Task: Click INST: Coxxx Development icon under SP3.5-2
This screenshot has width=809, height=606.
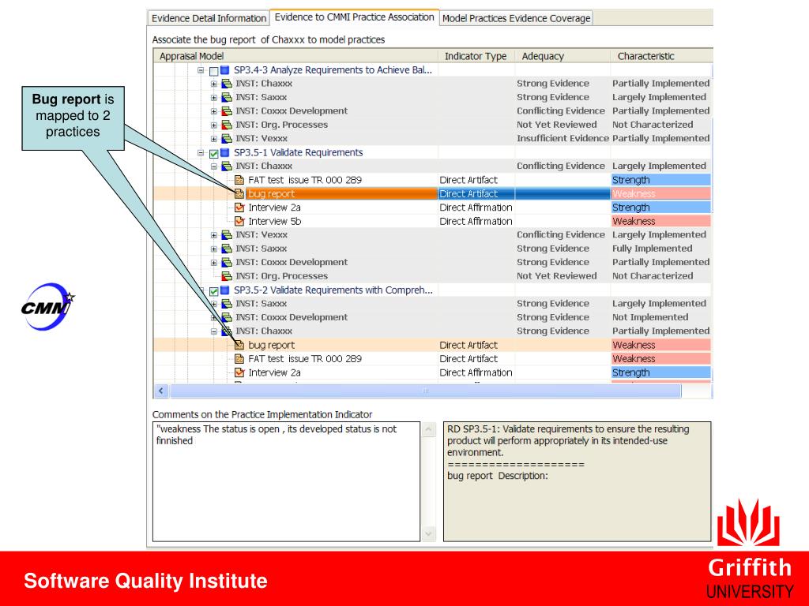Action: coord(227,317)
